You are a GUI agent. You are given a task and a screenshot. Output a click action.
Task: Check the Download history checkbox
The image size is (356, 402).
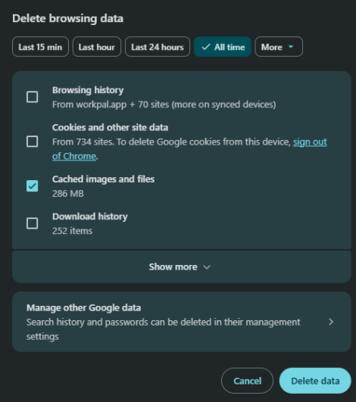click(x=33, y=223)
